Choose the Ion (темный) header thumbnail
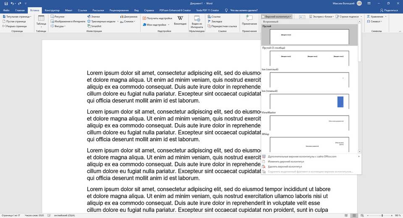The image size is (403, 218). (309, 101)
